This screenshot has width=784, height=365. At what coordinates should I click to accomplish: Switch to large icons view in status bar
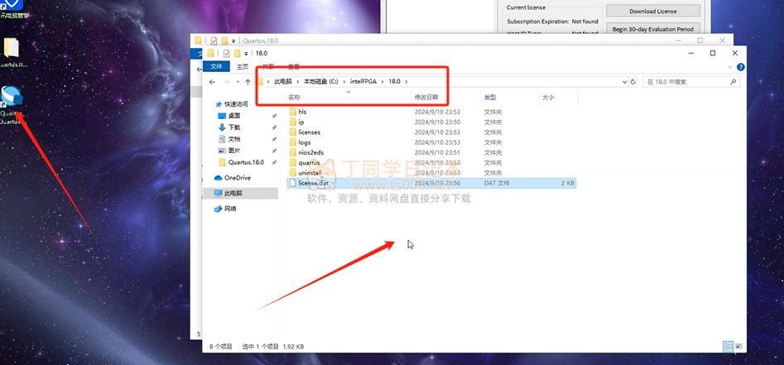pyautogui.click(x=738, y=346)
